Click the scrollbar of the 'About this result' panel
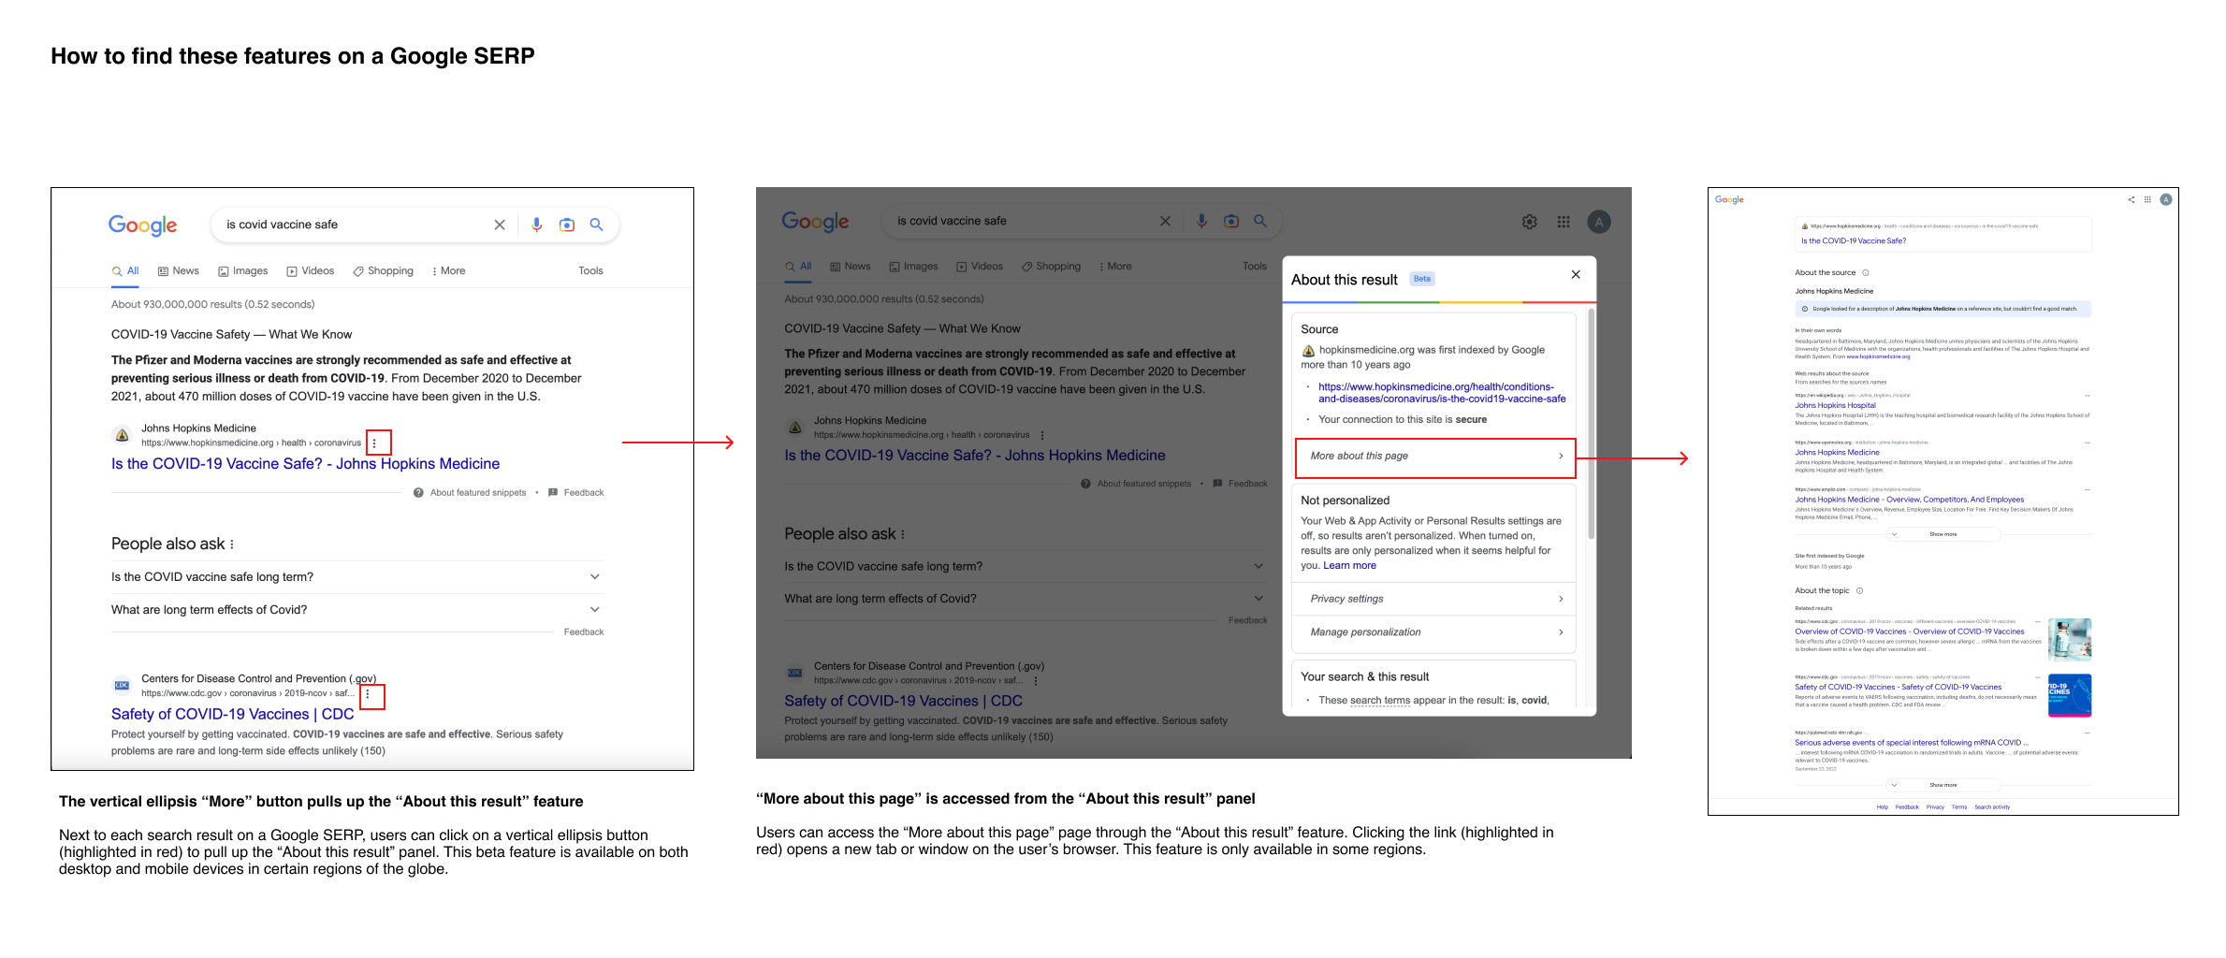This screenshot has width=2226, height=958. click(x=1590, y=425)
